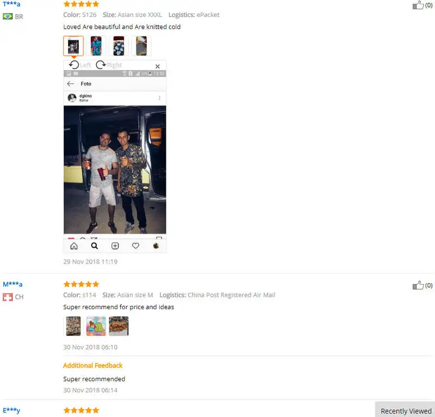
Task: Open E***y's reviewer profile
Action: (x=11, y=410)
